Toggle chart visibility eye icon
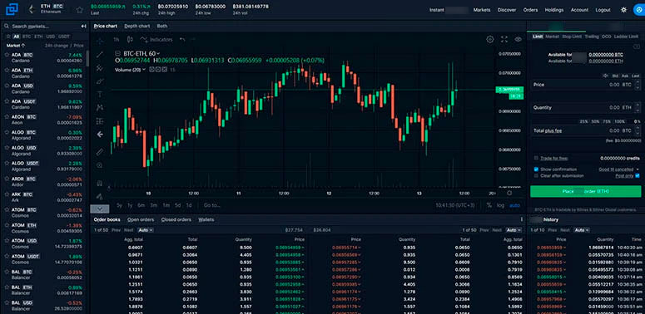Image resolution: width=645 pixels, height=314 pixels. click(x=518, y=39)
